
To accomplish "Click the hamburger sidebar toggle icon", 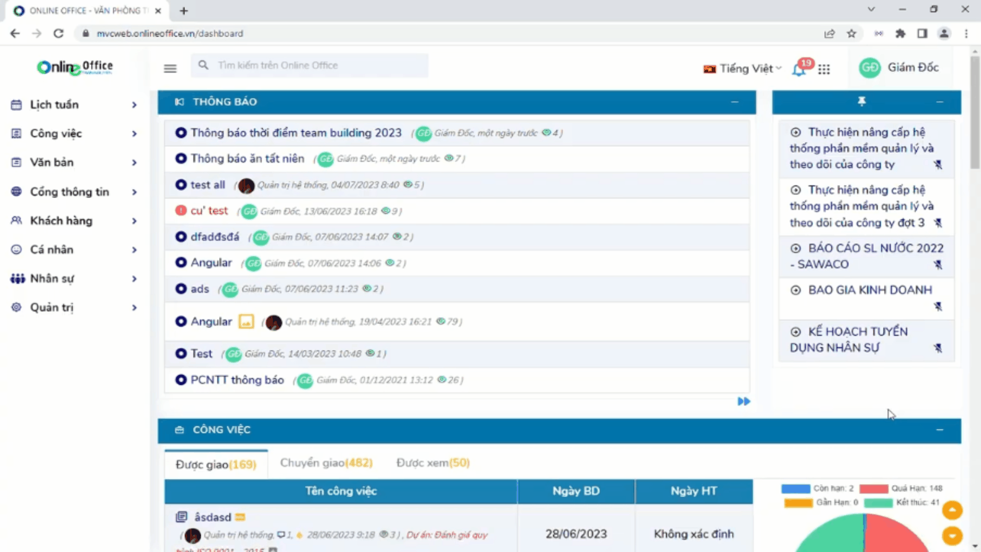I will [x=170, y=68].
